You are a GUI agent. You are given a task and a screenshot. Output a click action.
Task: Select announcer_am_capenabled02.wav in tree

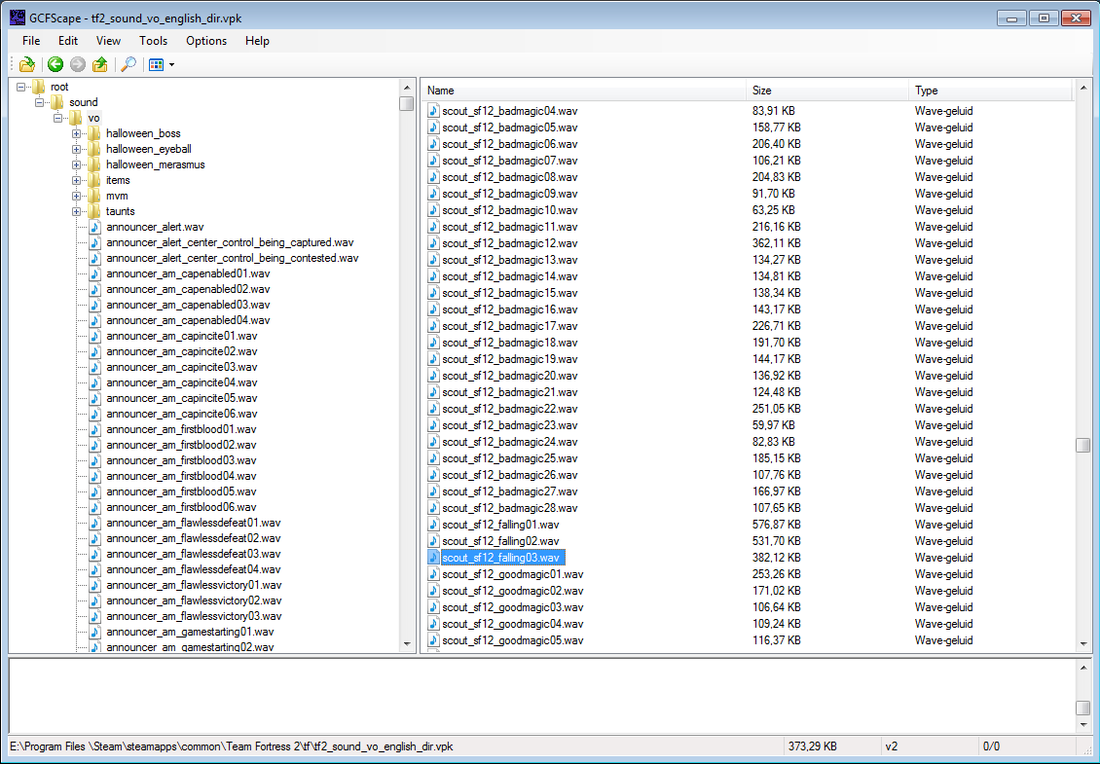pyautogui.click(x=188, y=289)
